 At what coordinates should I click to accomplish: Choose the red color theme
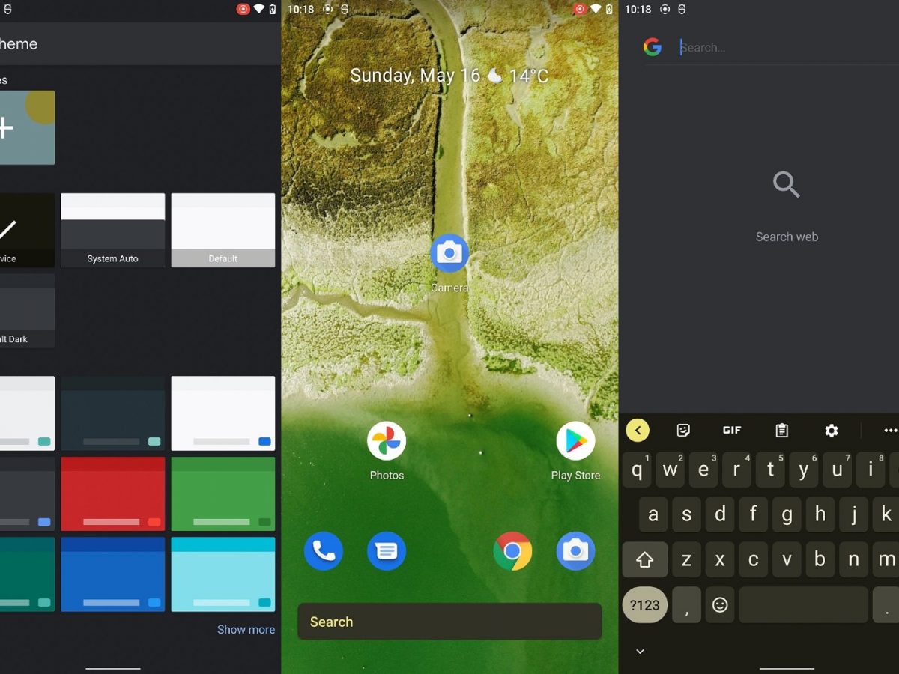pyautogui.click(x=112, y=494)
